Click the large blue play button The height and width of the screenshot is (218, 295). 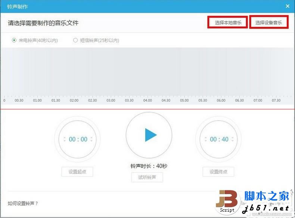(149, 135)
